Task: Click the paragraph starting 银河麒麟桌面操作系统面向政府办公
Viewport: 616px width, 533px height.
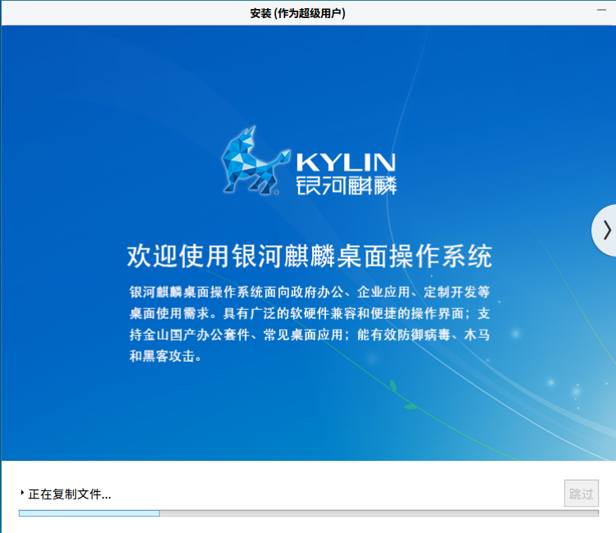Action: [x=310, y=324]
